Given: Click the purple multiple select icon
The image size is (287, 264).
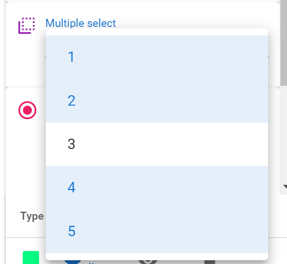Looking at the screenshot, I should [27, 25].
